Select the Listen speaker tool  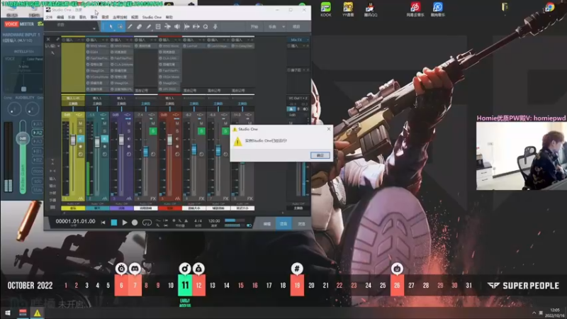(x=177, y=27)
